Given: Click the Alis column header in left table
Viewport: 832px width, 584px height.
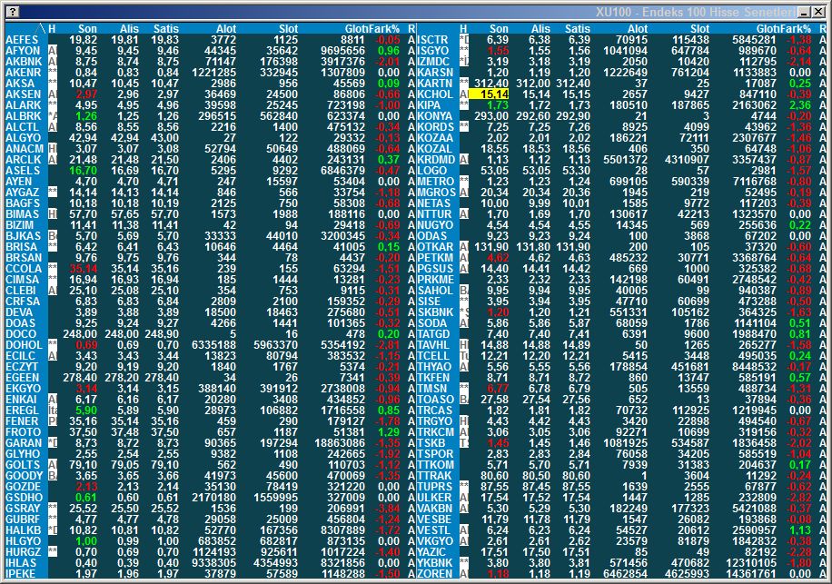Looking at the screenshot, I should pos(129,29).
